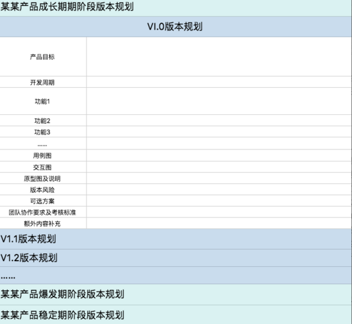This screenshot has width=352, height=324.
Task: Click the 开发周期 row label
Action: (43, 82)
